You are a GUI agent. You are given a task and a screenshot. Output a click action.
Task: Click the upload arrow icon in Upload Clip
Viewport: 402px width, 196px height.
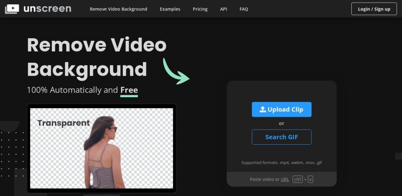[263, 109]
